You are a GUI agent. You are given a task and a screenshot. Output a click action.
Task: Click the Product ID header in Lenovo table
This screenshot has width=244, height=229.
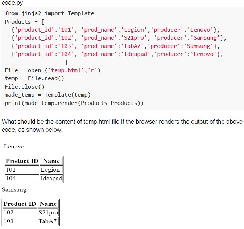22,161
